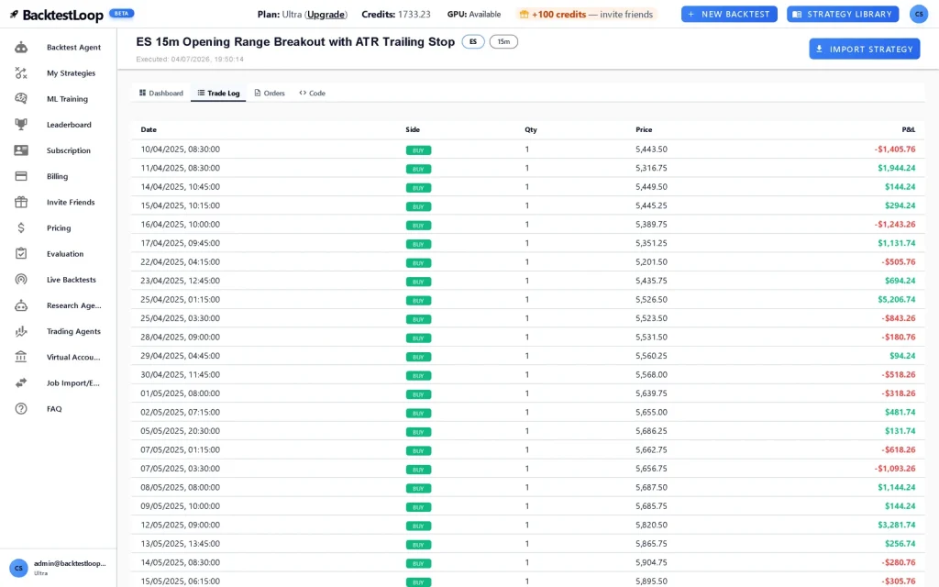
Task: Click the CS avatar beside admin email
Action: point(18,568)
